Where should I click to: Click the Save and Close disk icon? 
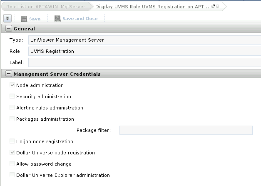pos(57,18)
